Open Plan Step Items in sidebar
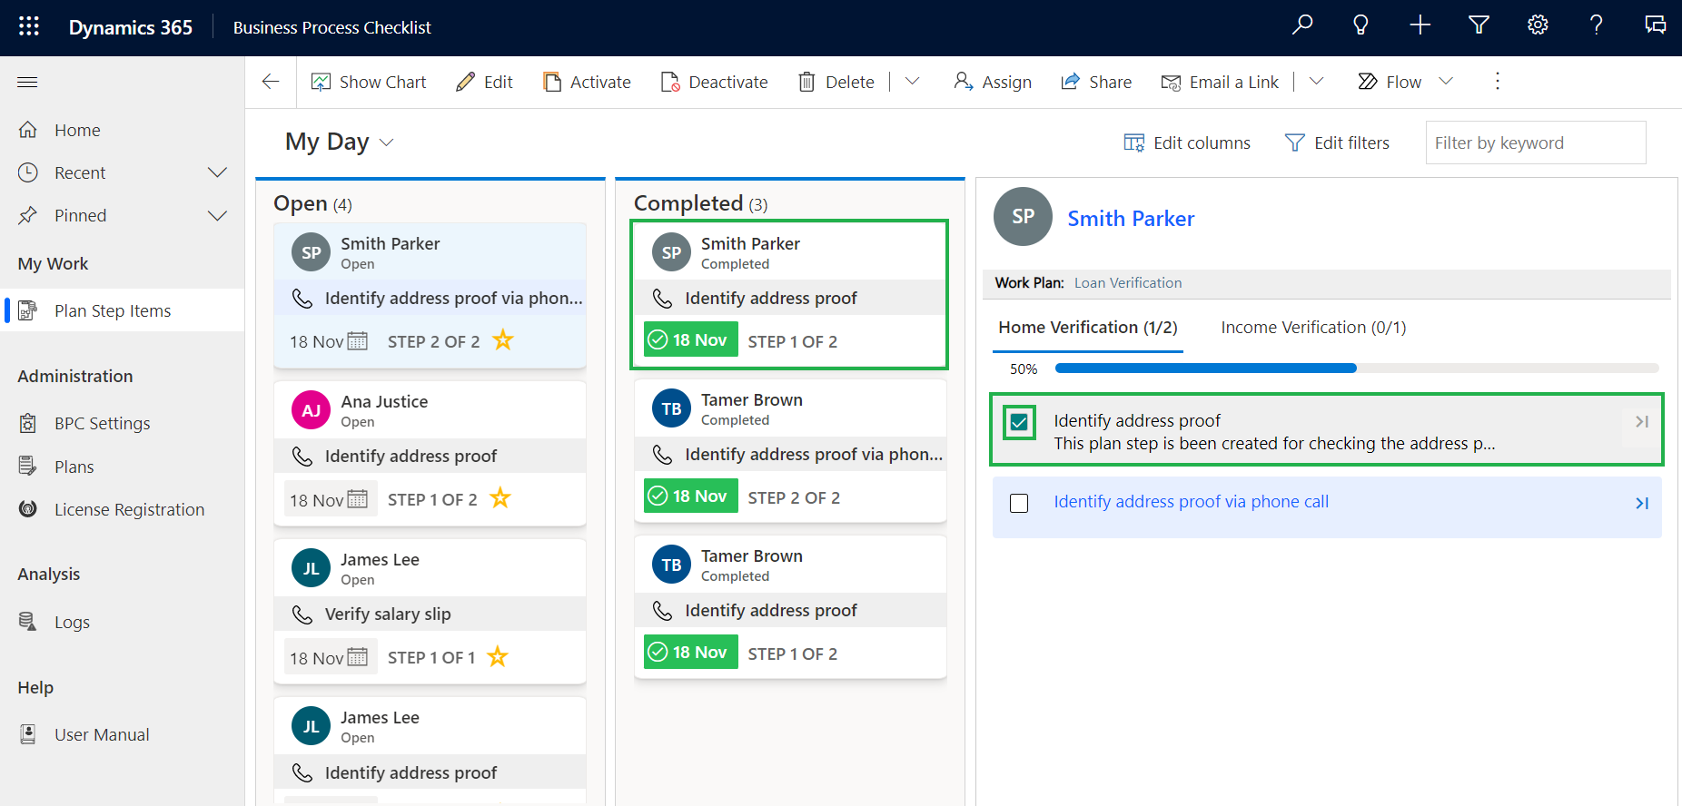Viewport: 1682px width, 806px height. click(x=113, y=310)
